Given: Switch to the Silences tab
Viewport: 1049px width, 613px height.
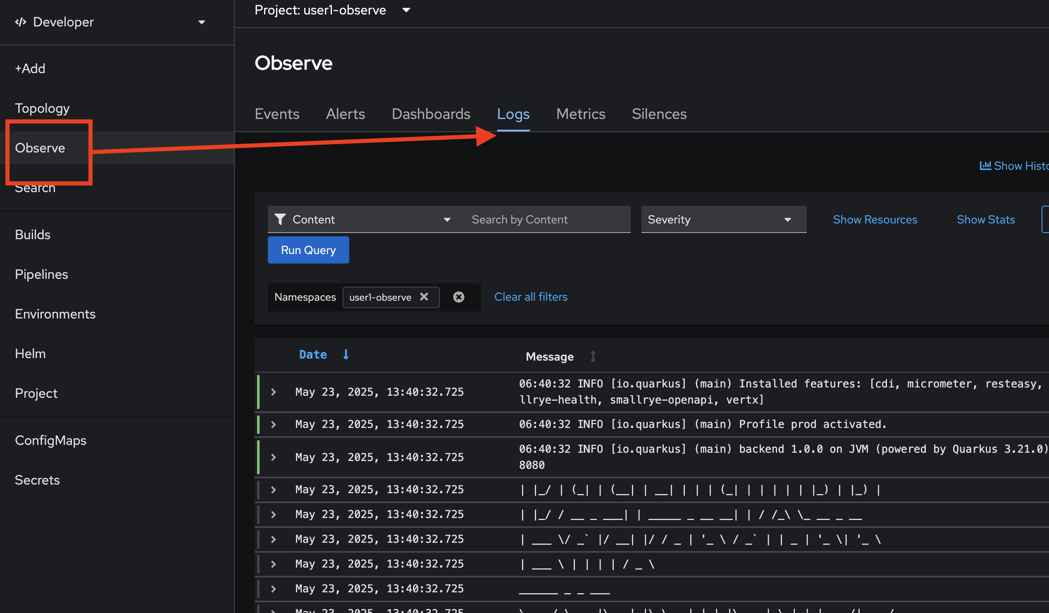Looking at the screenshot, I should click(659, 114).
